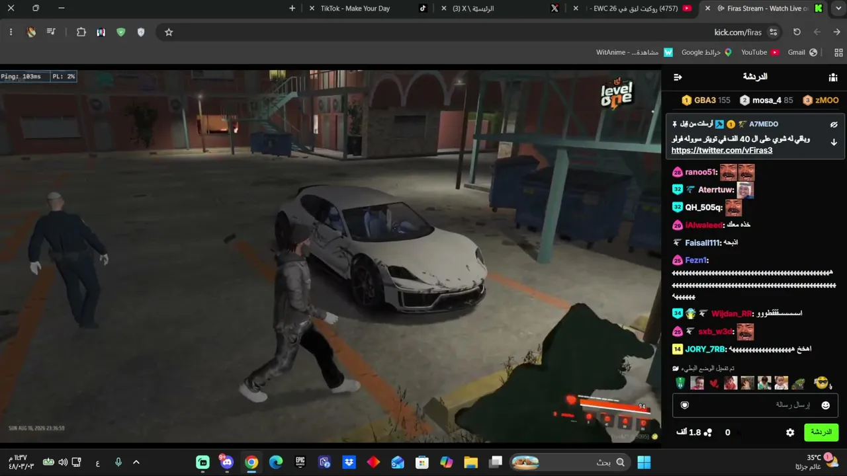The height and width of the screenshot is (476, 847).
Task: Close the X tab
Action: click(443, 9)
